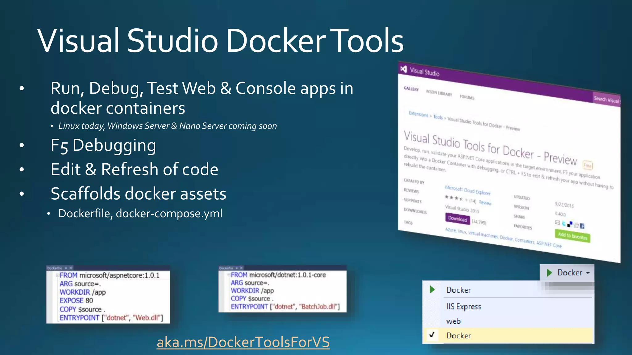Click the 'Visual Studio Tools for Docker - Preview' heading
This screenshot has width=632, height=355.
(x=490, y=149)
